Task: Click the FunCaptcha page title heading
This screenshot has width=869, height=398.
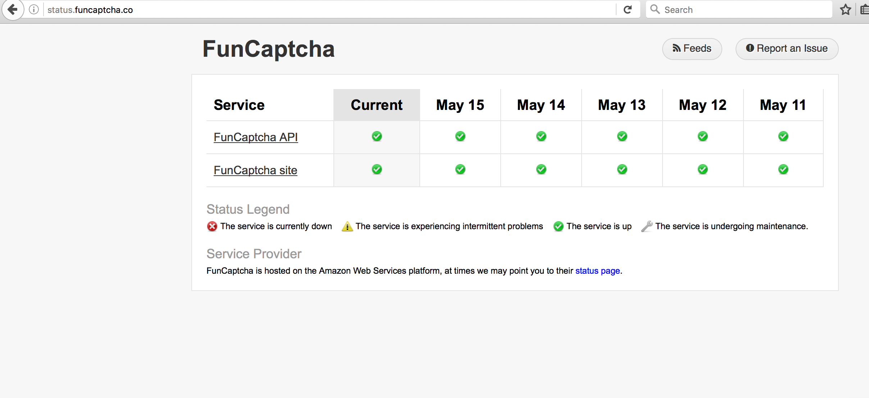Action: 268,49
